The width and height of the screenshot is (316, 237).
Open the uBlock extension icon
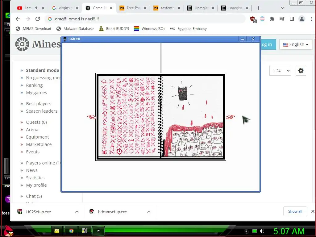tap(253, 19)
